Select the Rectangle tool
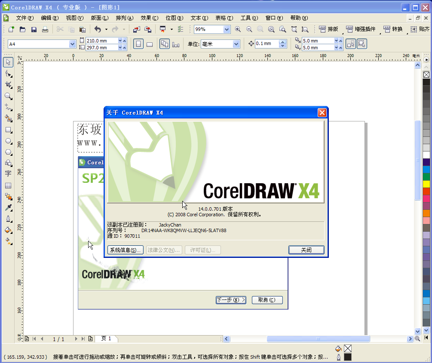The height and width of the screenshot is (363, 432). pyautogui.click(x=8, y=130)
